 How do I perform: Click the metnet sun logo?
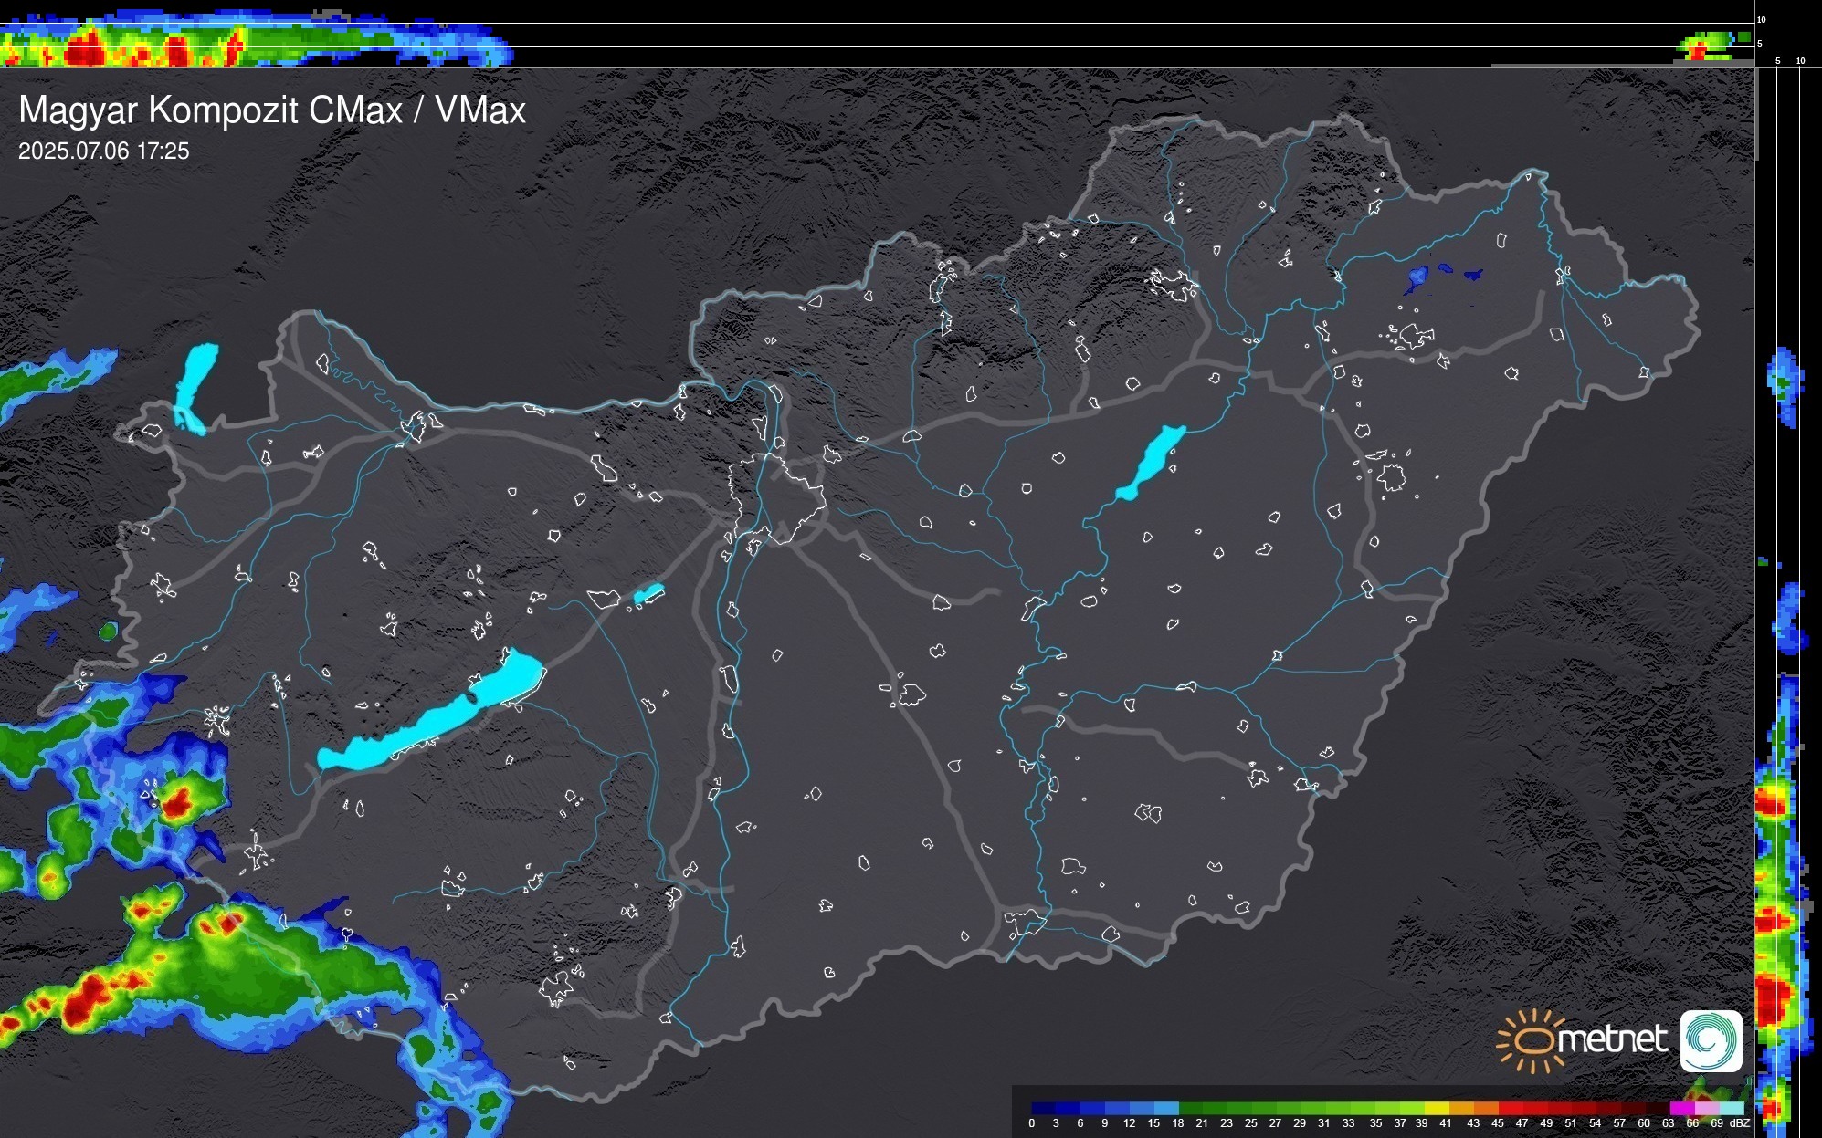tap(1534, 1040)
